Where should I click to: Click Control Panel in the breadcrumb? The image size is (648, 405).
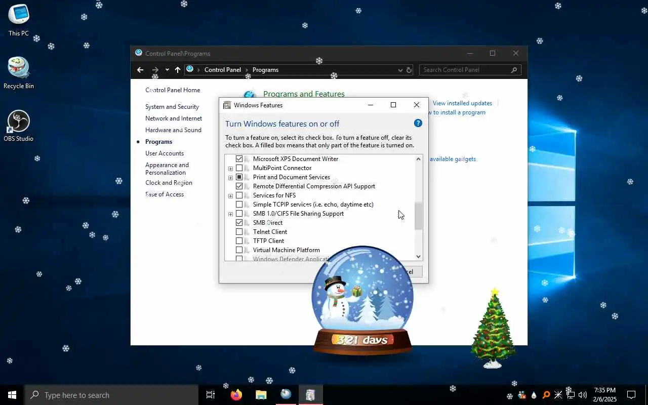223,70
